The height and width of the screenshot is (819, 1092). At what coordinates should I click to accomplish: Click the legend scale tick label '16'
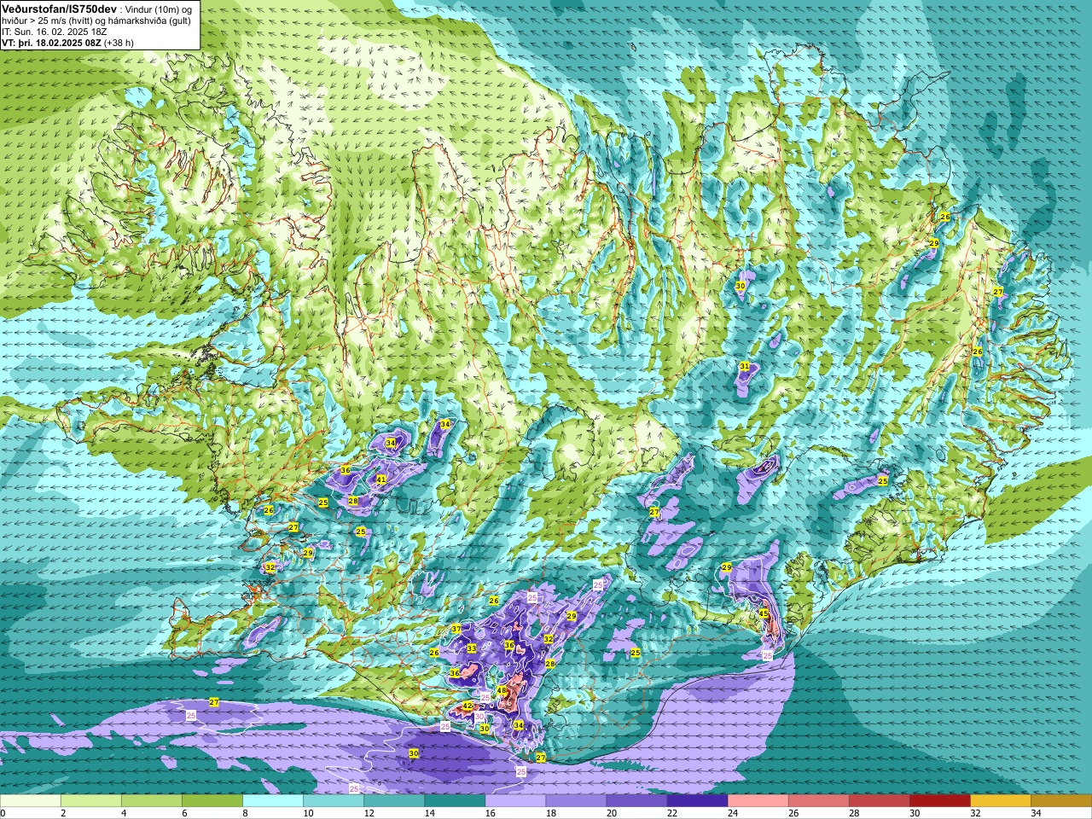pos(490,813)
